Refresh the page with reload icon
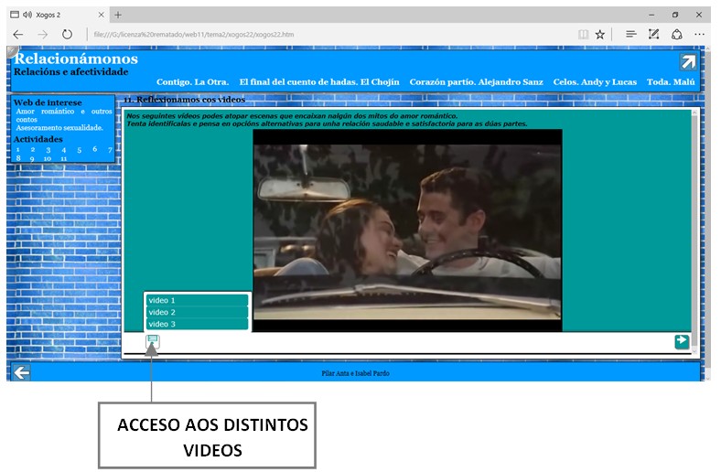The width and height of the screenshot is (721, 472). click(x=67, y=35)
